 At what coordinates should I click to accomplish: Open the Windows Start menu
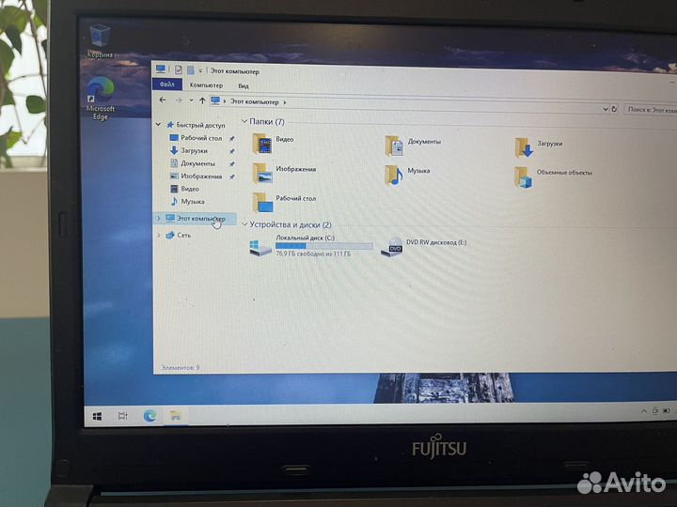pos(97,416)
